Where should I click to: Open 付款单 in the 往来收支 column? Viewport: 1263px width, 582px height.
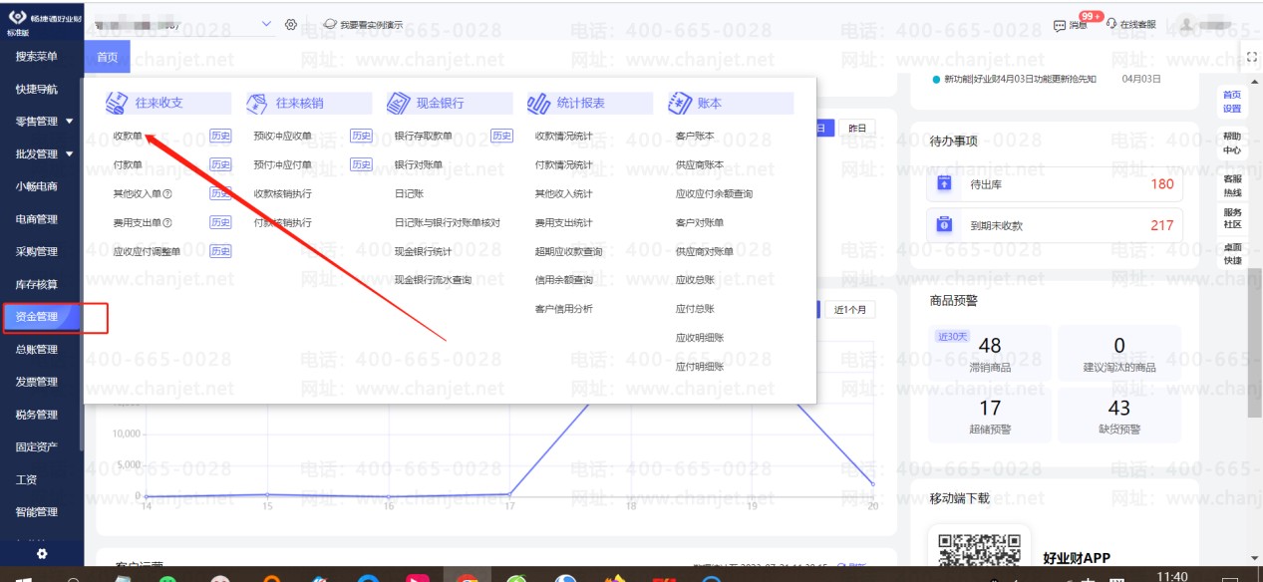click(x=128, y=164)
